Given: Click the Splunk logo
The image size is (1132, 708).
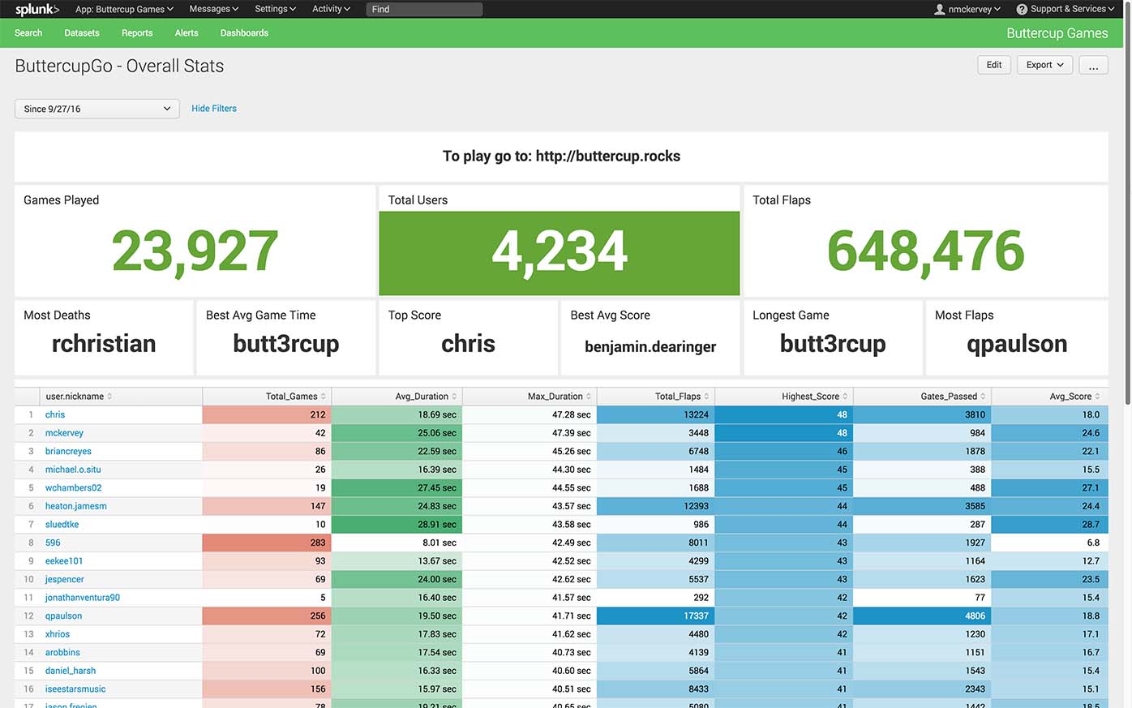Looking at the screenshot, I should pyautogui.click(x=37, y=10).
